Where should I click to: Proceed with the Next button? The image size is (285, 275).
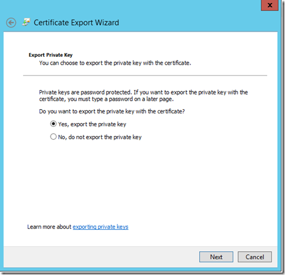tap(216, 257)
